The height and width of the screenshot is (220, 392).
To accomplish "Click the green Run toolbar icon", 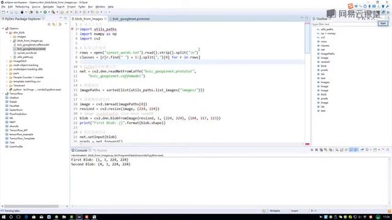I will pos(45,12).
